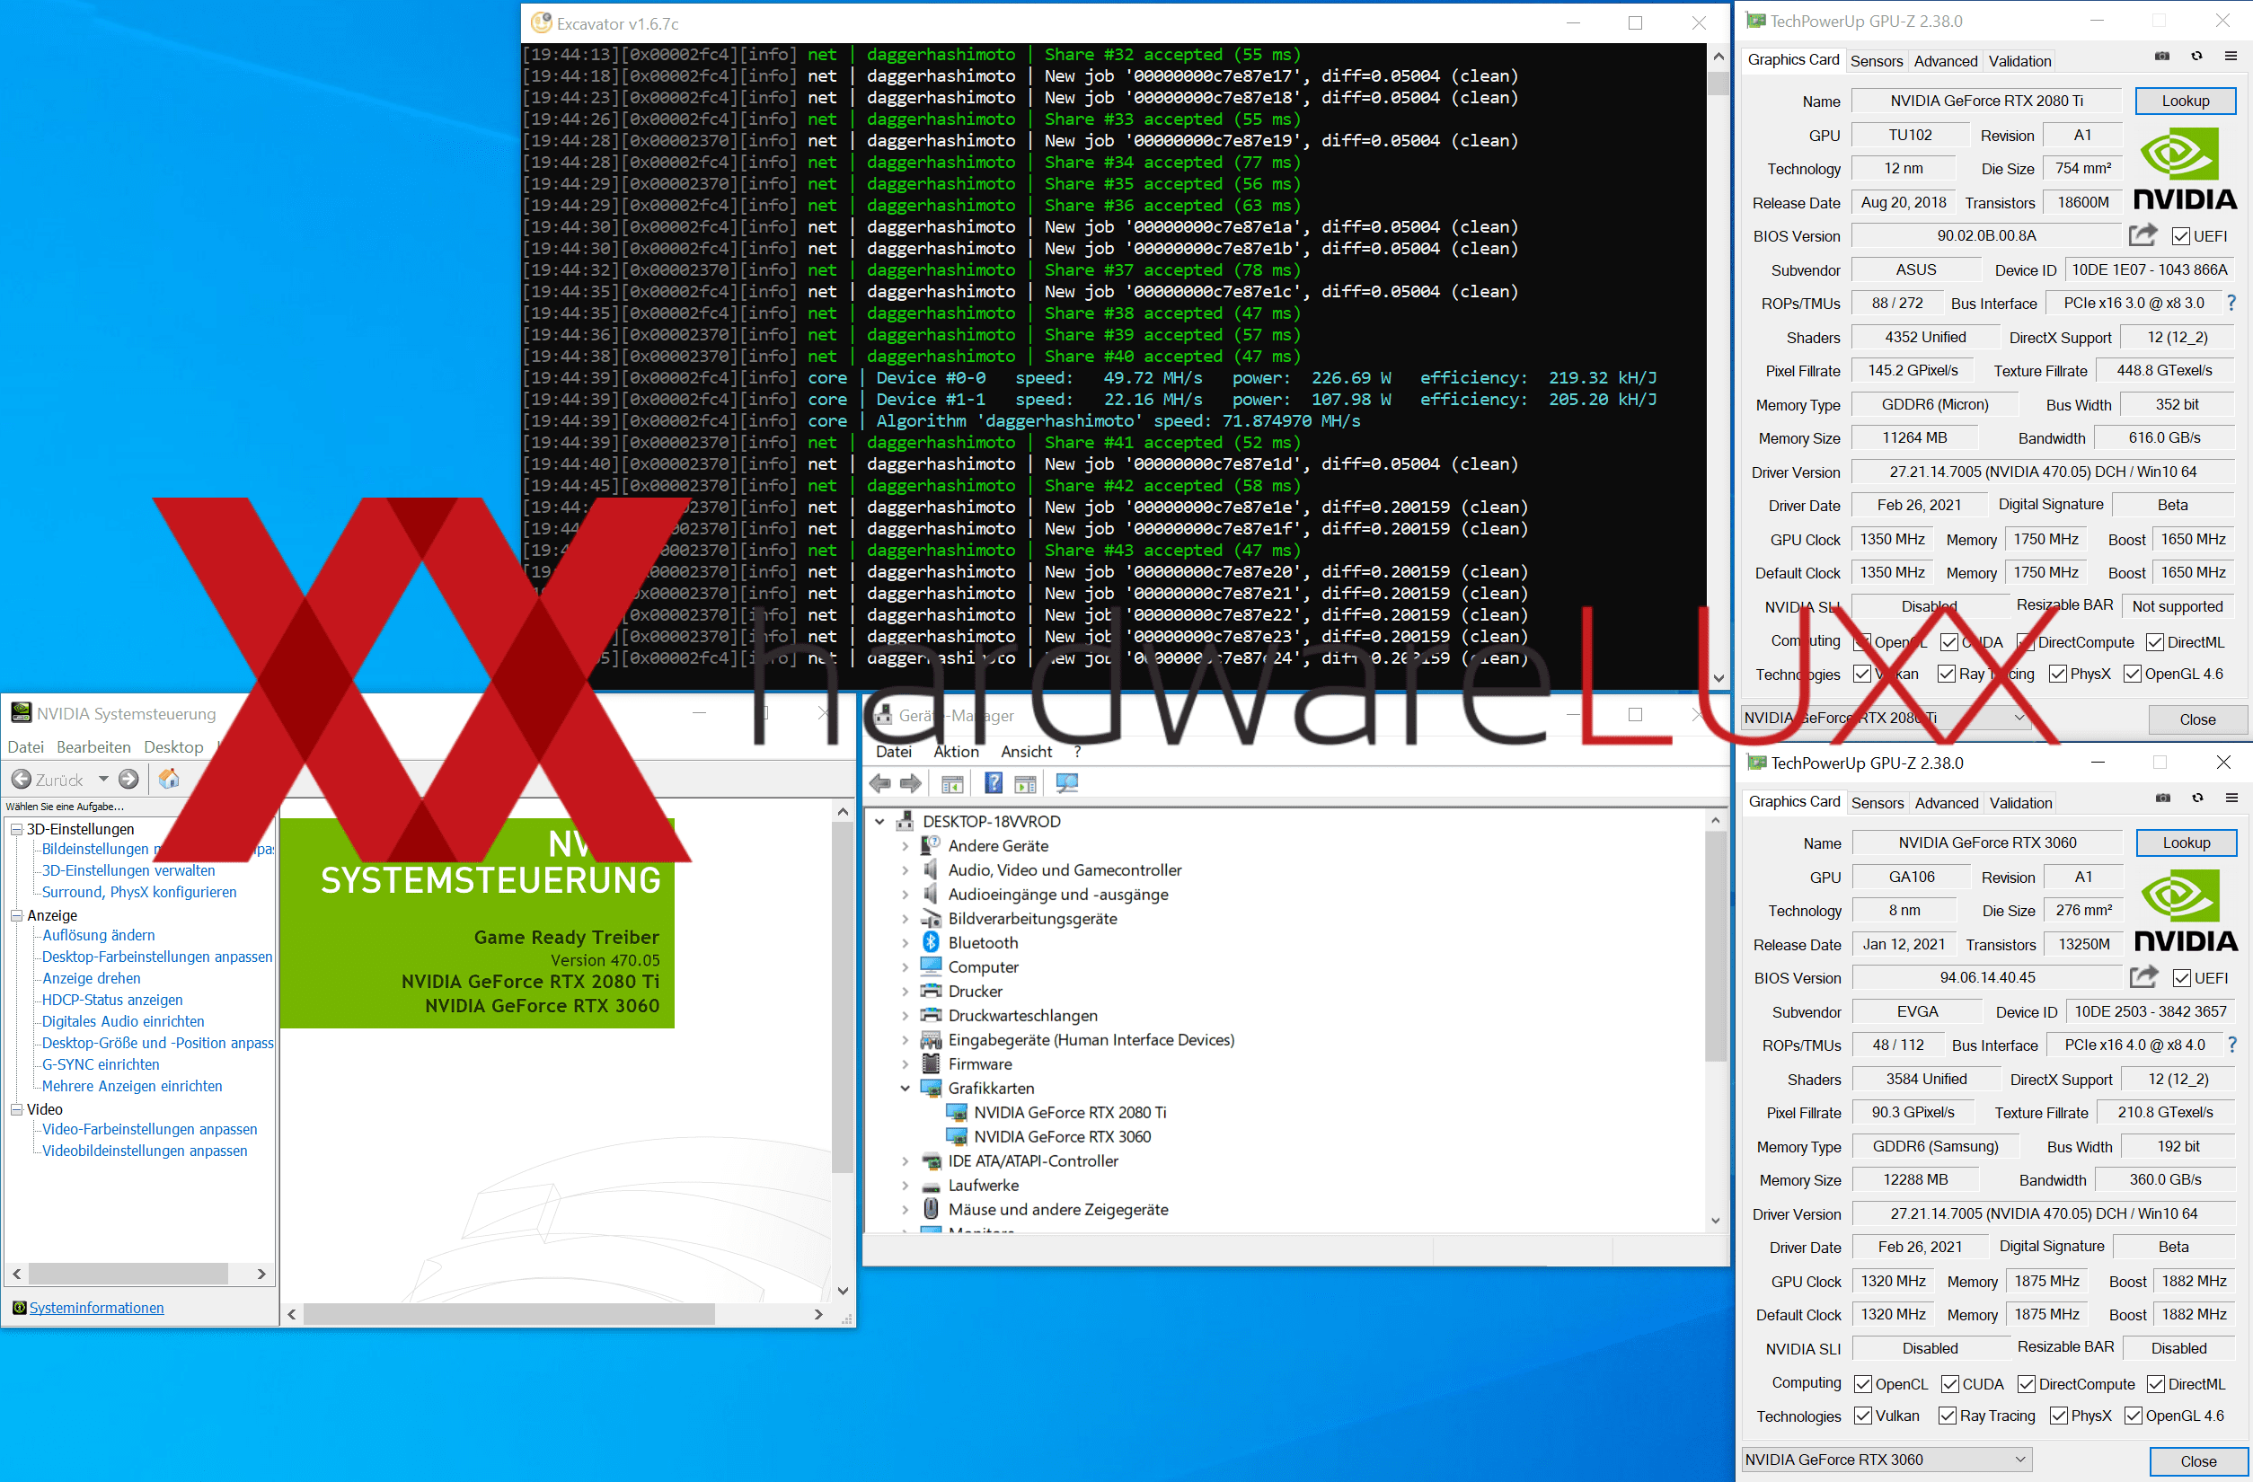Toggle the UEFI checkbox for RTX 2080 Ti
This screenshot has width=2253, height=1482.
(2182, 236)
